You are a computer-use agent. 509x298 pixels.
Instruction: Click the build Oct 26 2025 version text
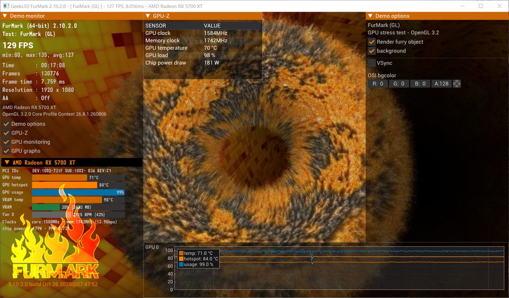pos(53,284)
